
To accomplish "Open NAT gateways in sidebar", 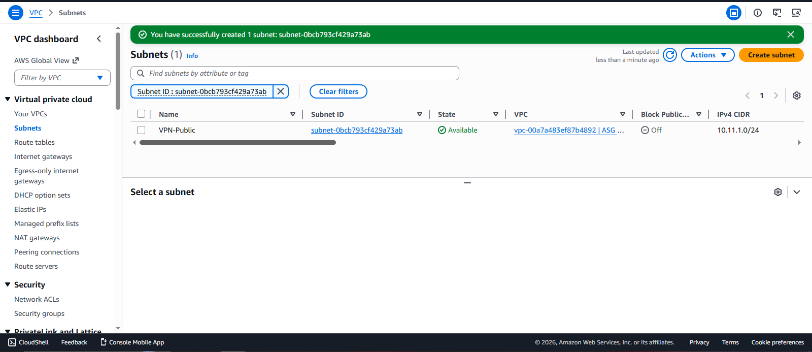I will (x=37, y=238).
